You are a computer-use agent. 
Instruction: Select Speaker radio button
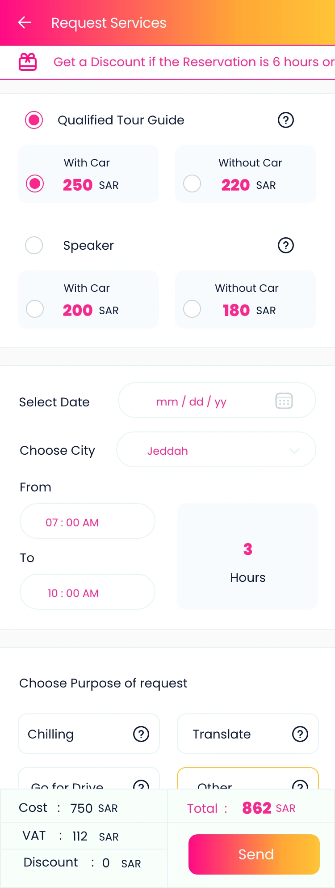pyautogui.click(x=34, y=245)
